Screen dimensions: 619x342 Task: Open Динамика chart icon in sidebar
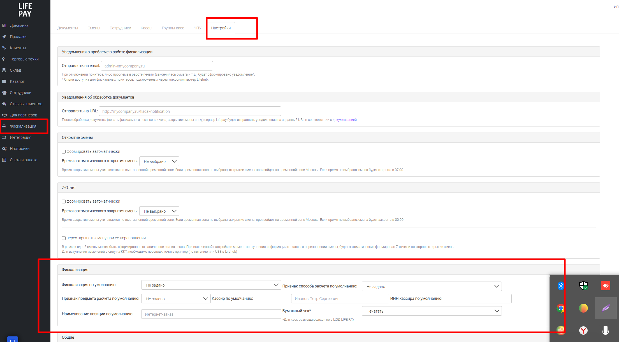tap(4, 25)
